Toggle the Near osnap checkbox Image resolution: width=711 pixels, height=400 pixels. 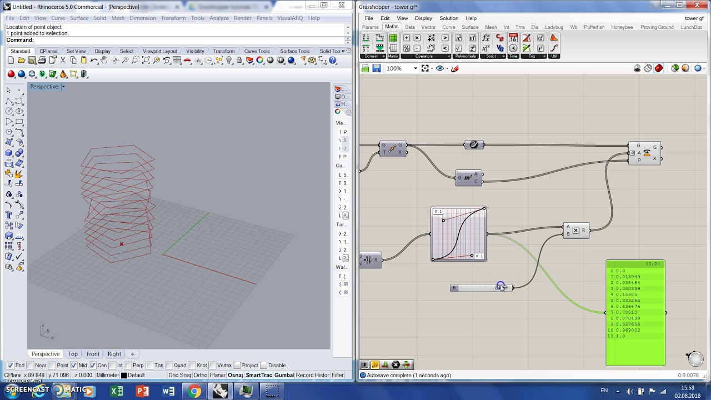[x=30, y=366]
